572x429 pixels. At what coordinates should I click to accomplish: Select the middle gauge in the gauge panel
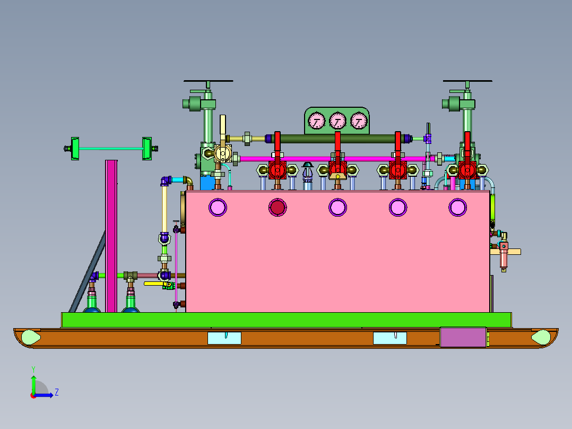coord(337,121)
